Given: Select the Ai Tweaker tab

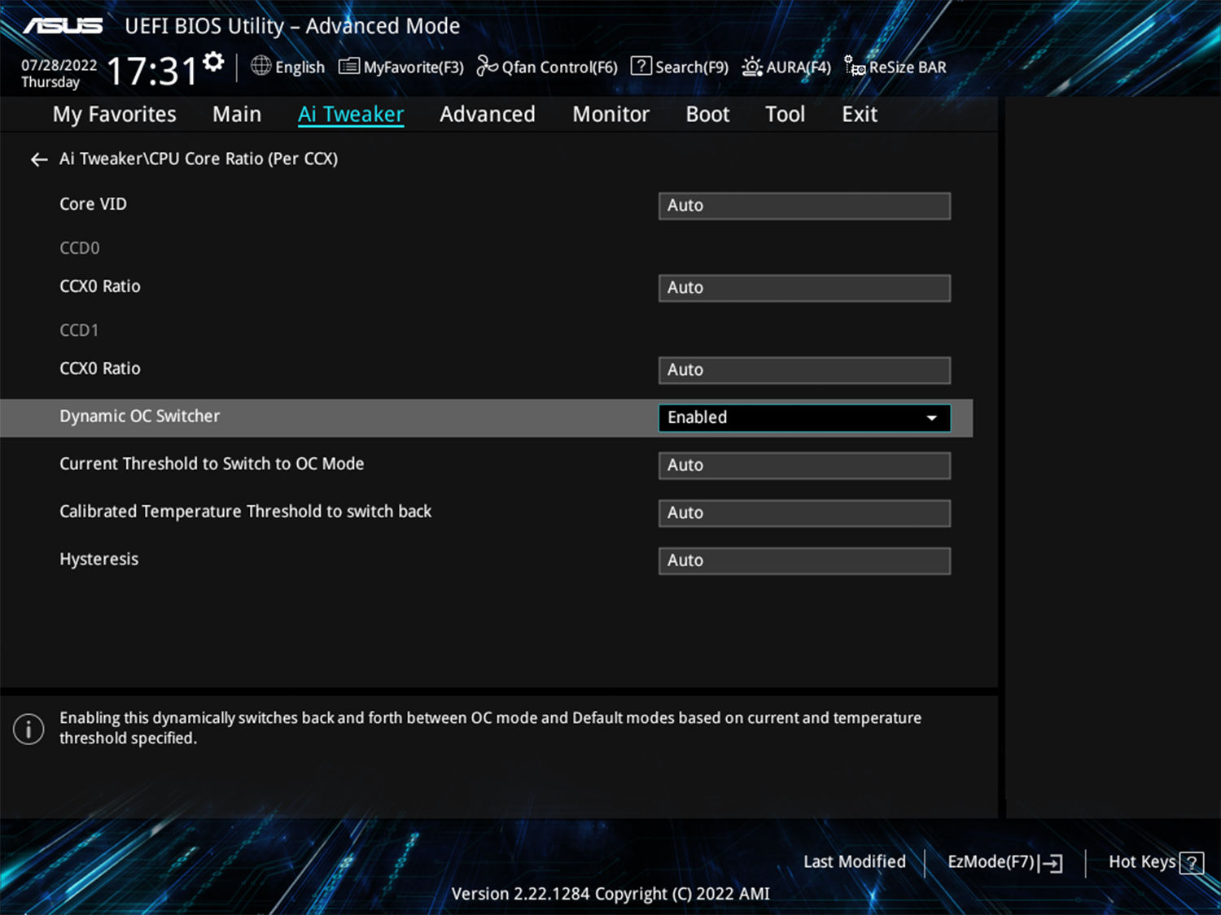Looking at the screenshot, I should tap(351, 115).
